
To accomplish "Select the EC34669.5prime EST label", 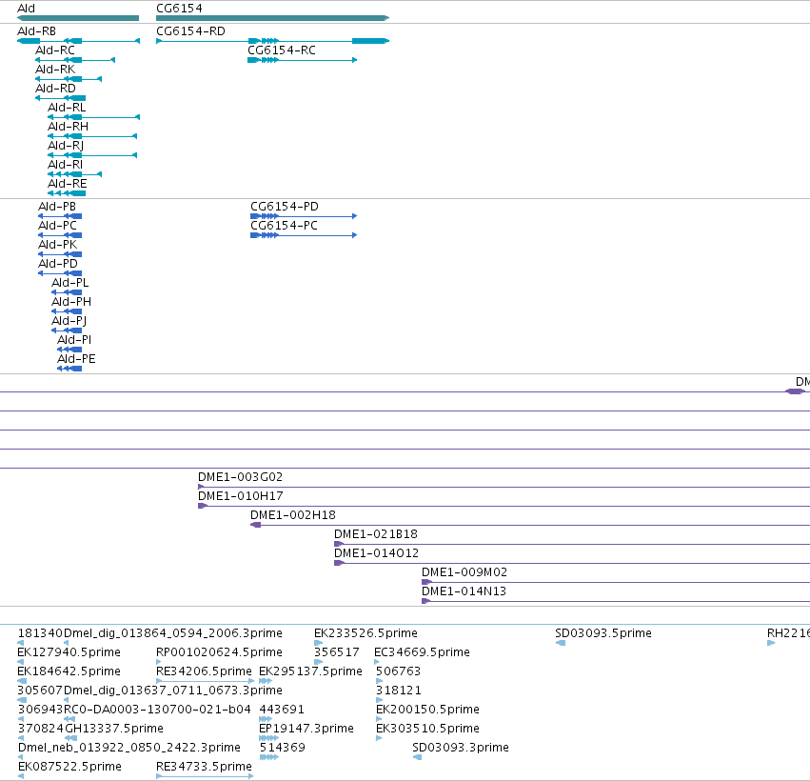I will (x=422, y=652).
